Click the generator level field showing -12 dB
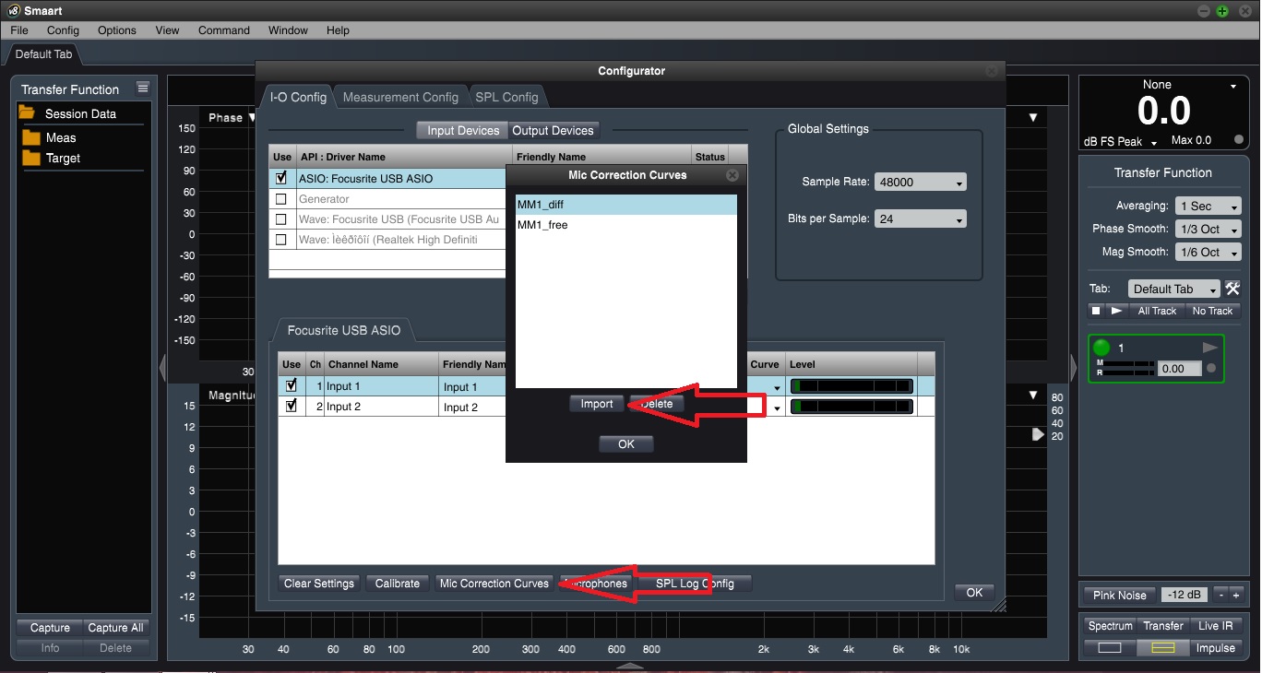This screenshot has width=1262, height=673. pos(1185,595)
